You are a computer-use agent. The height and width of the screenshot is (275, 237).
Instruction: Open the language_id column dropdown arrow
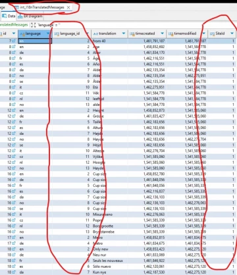pos(88,34)
